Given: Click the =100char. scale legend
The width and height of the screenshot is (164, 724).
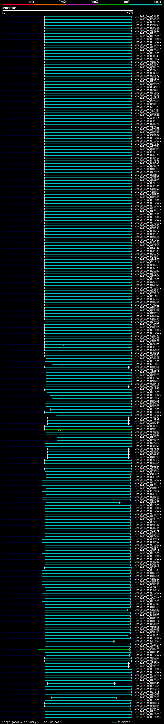Looking at the screenshot, I should (122, 722).
